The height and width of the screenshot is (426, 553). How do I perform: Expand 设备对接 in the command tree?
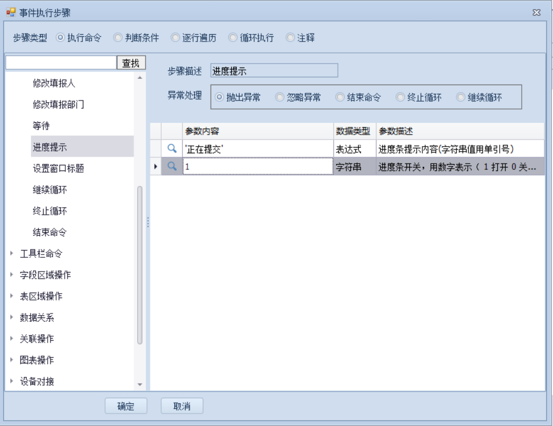pos(11,381)
